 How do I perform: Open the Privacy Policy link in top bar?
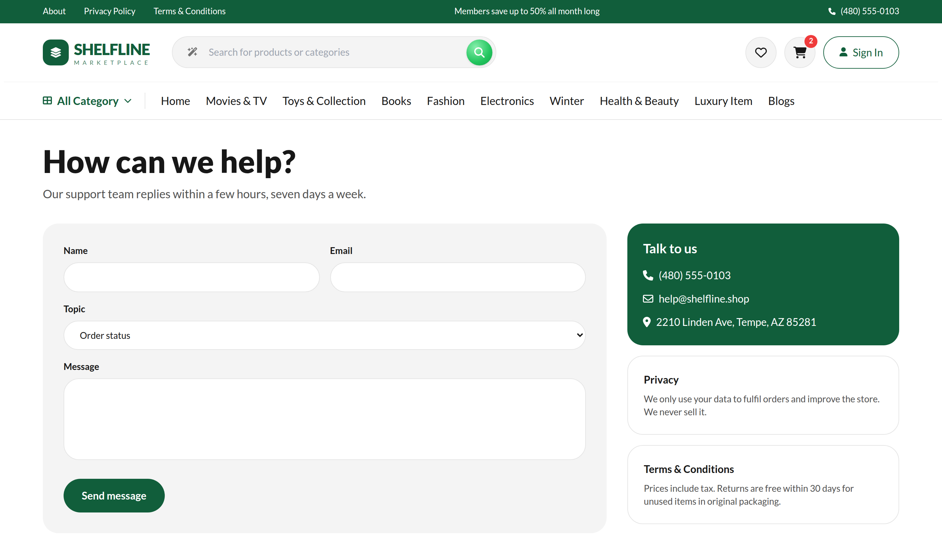pyautogui.click(x=110, y=11)
